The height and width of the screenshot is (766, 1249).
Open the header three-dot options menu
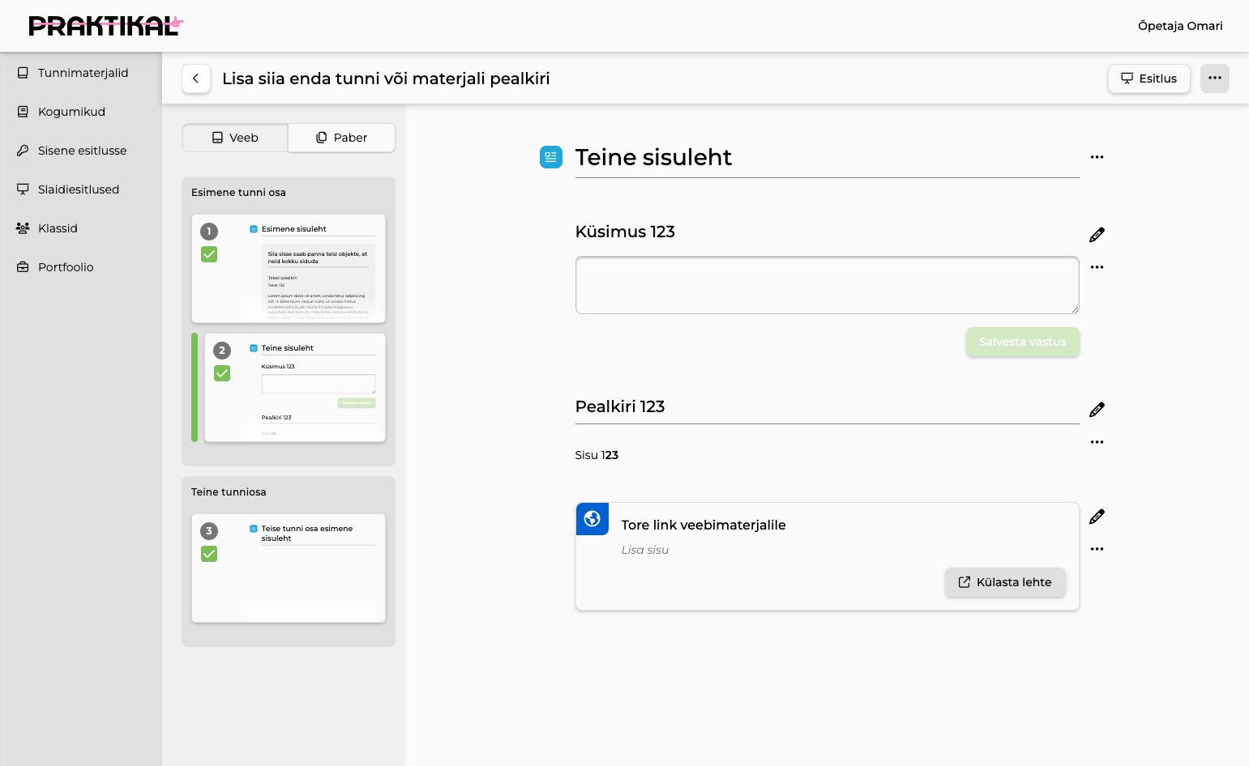(x=1215, y=79)
